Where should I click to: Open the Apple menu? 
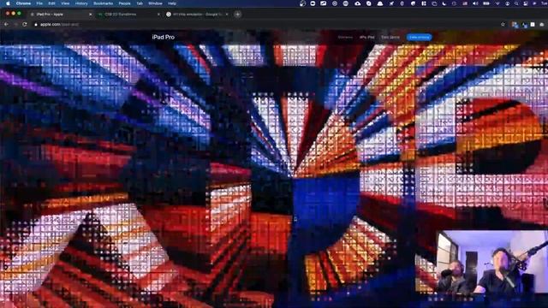(8, 3)
